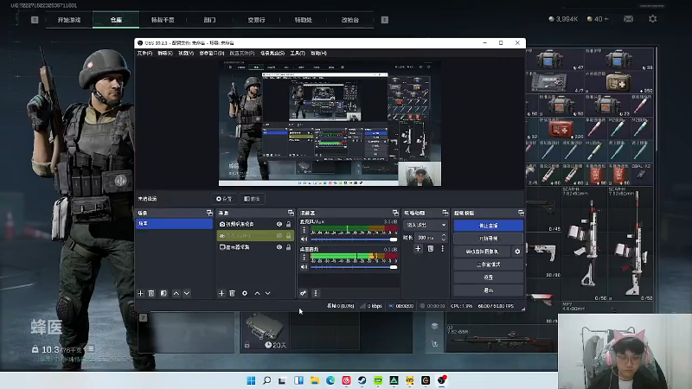The image size is (692, 389).
Task: Move source down in the Sources panel
Action: pyautogui.click(x=268, y=293)
